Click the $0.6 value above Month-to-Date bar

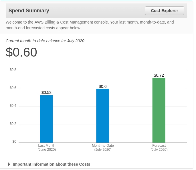click(x=102, y=86)
